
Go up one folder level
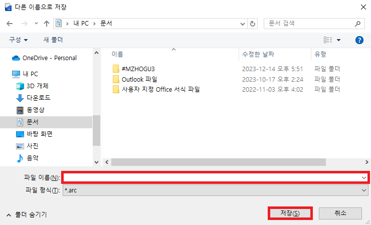pos(46,24)
